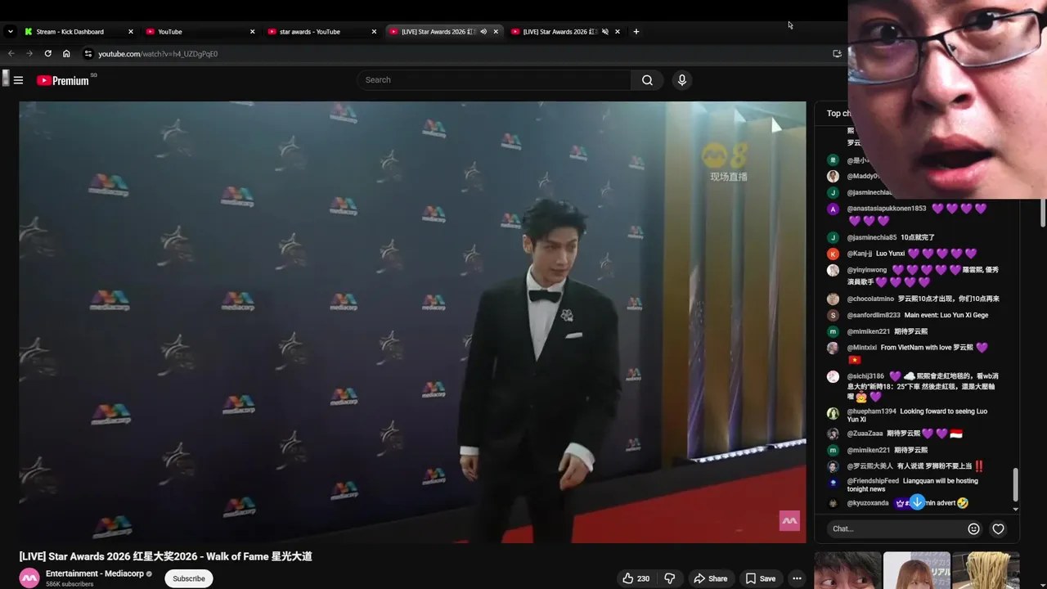Click the 586K subscribers text
The image size is (1047, 589).
tap(70, 584)
